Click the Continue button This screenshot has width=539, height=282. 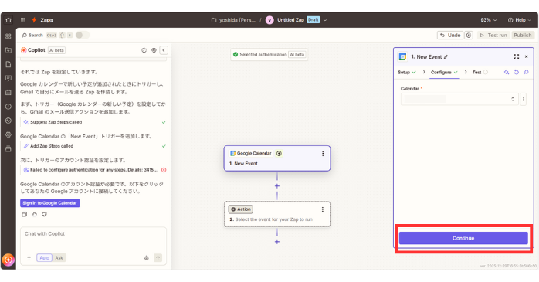coord(463,238)
